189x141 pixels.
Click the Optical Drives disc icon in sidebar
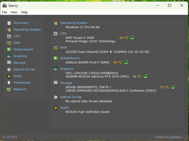pos(9,70)
